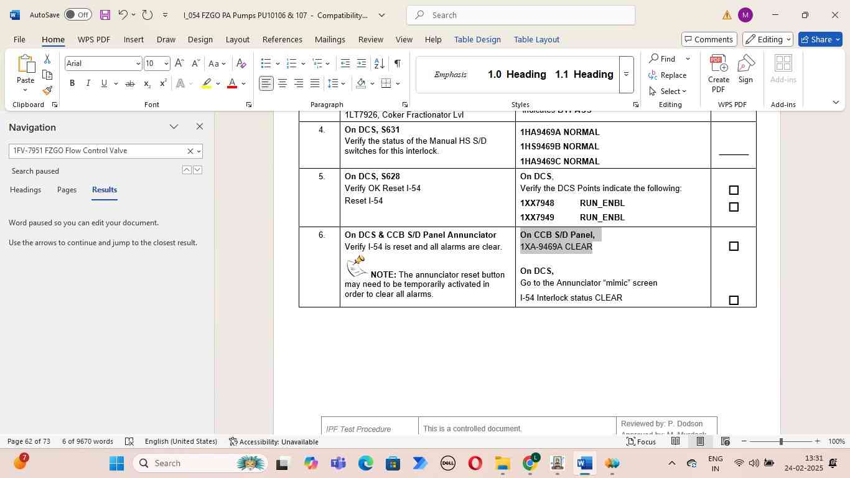The image size is (850, 478).
Task: Center align the paragraph
Action: tap(283, 83)
